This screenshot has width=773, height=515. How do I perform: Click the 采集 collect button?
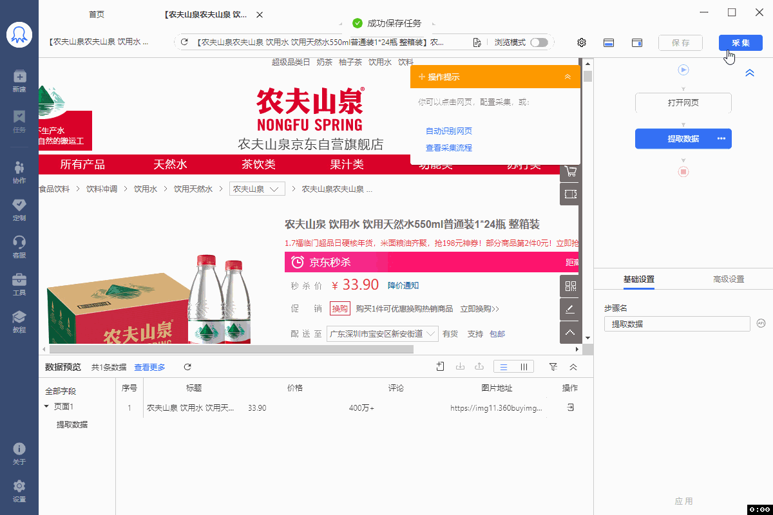(x=741, y=42)
